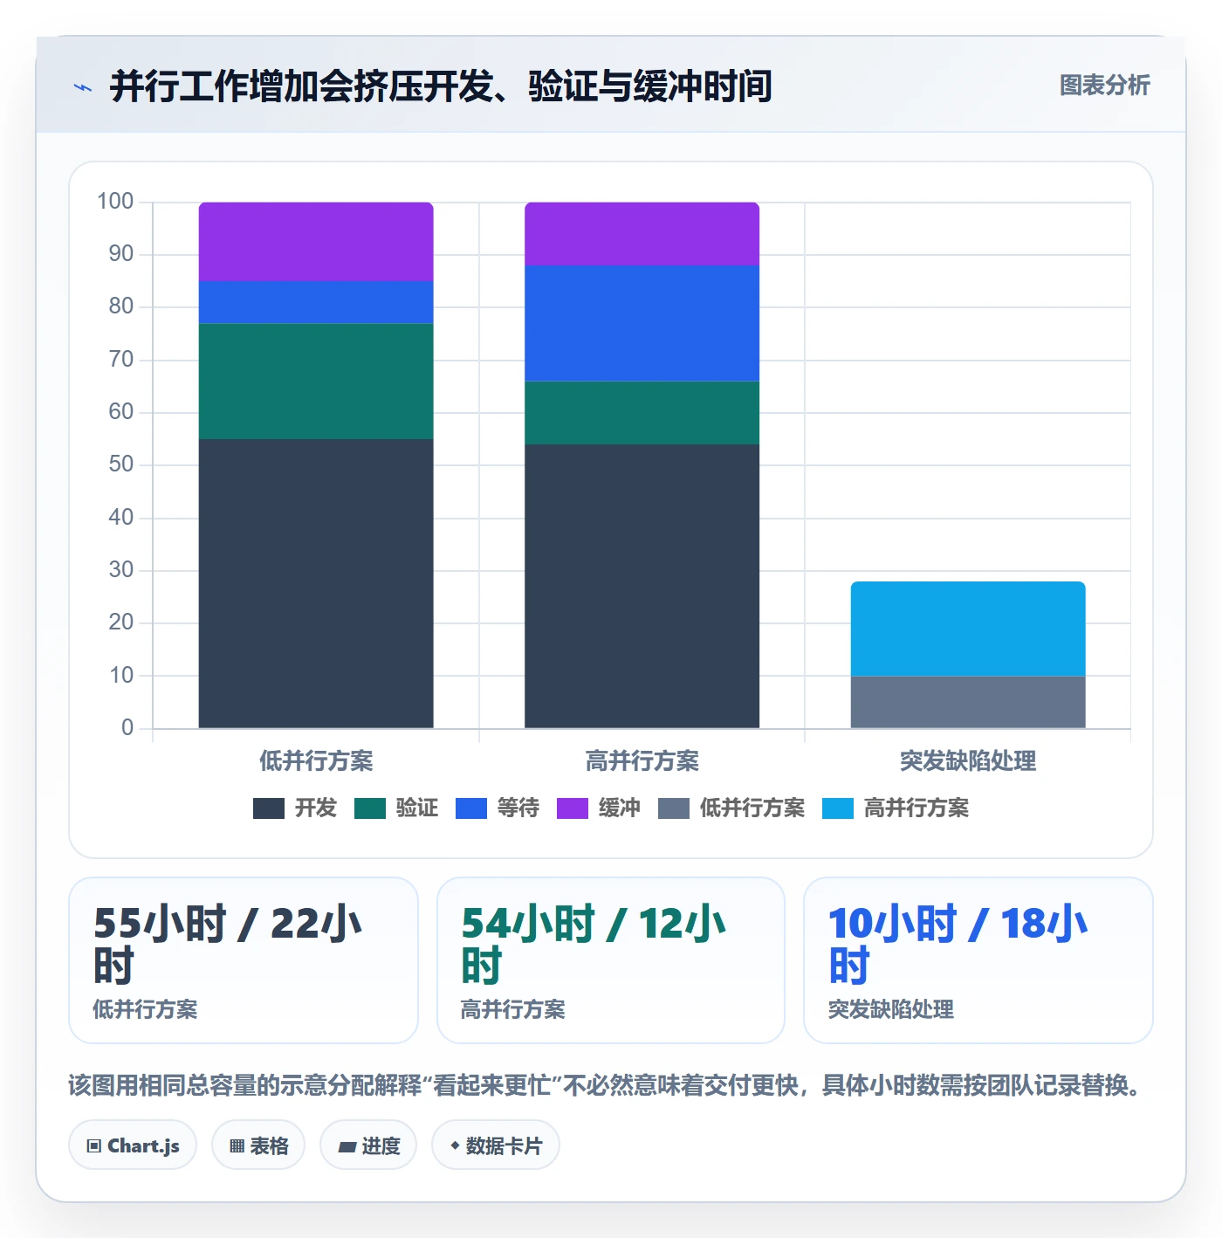Screen dimensions: 1222x1238
Task: Click the 开发 legend text
Action: pos(316,808)
